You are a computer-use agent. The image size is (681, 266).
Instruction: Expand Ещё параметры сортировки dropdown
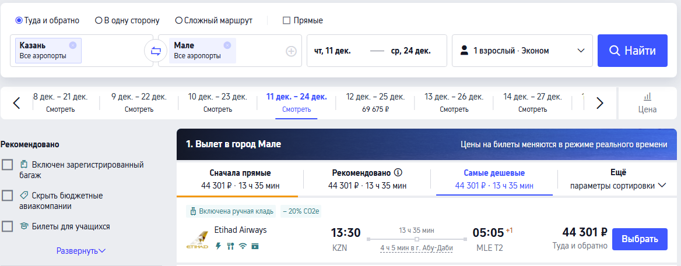click(617, 179)
